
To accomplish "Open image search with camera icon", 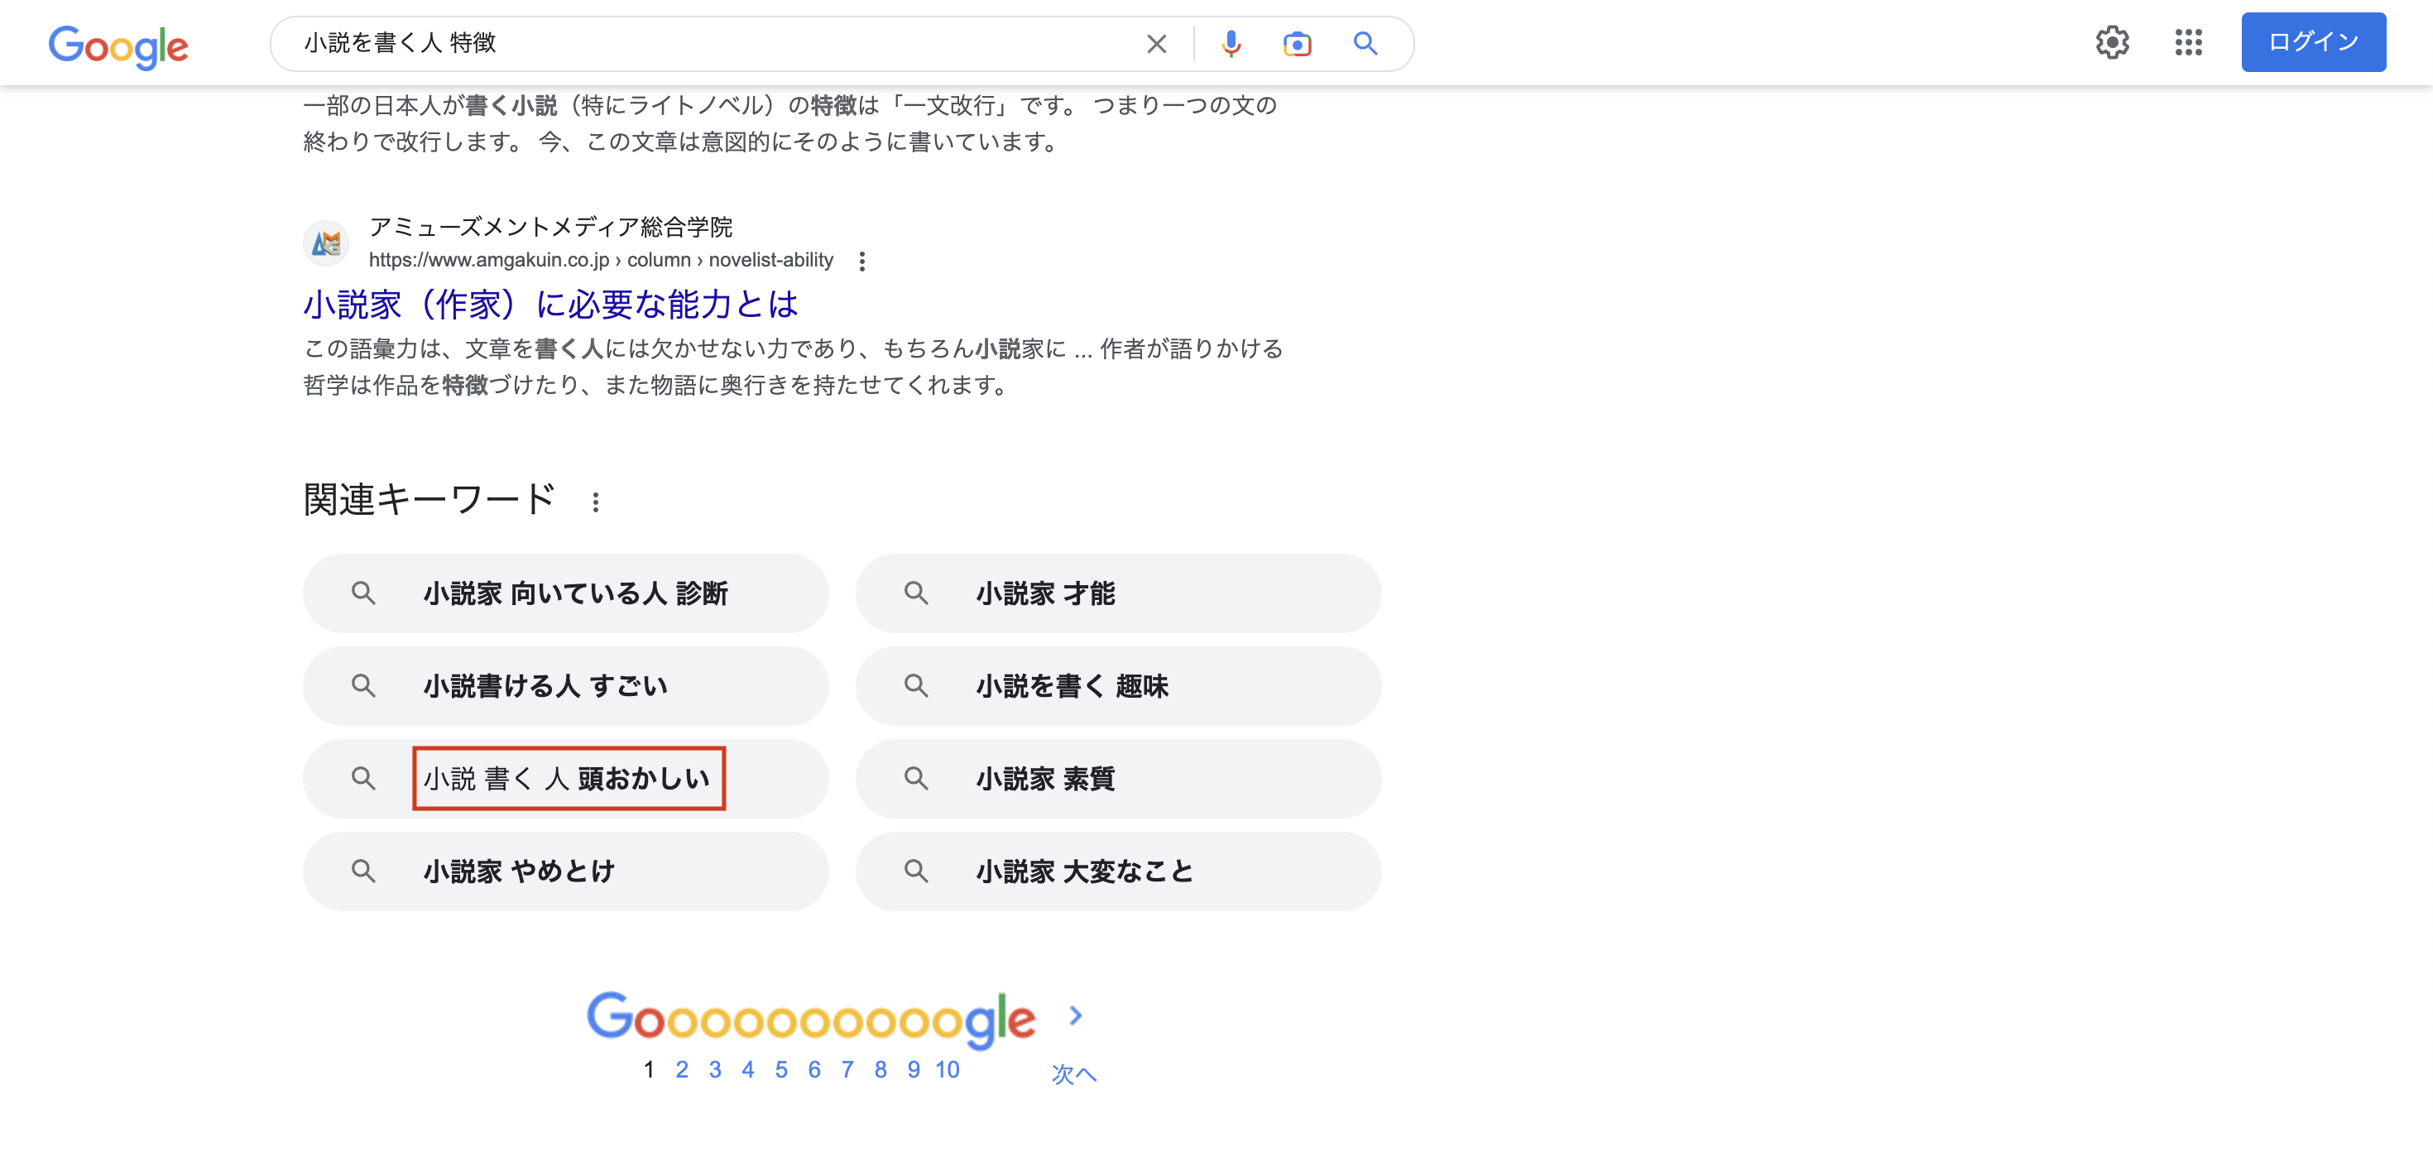I will tap(1297, 44).
